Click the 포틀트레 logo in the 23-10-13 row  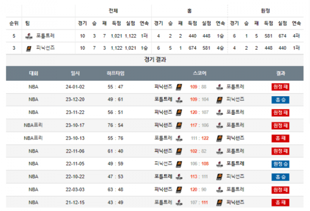tap(179, 138)
